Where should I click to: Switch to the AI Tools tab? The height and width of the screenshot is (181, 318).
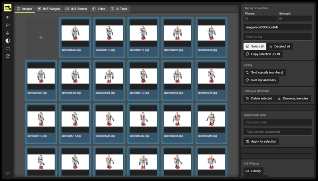click(119, 9)
